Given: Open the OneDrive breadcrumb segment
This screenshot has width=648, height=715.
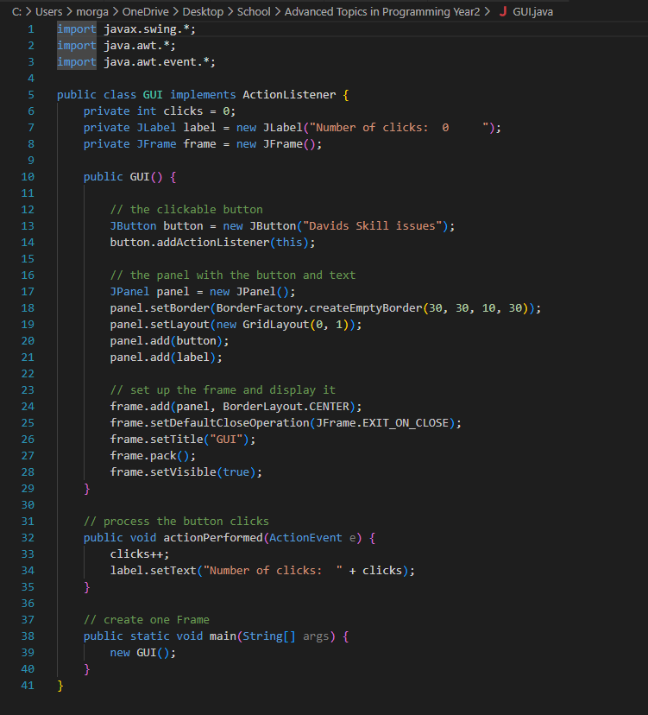Looking at the screenshot, I should tap(145, 11).
